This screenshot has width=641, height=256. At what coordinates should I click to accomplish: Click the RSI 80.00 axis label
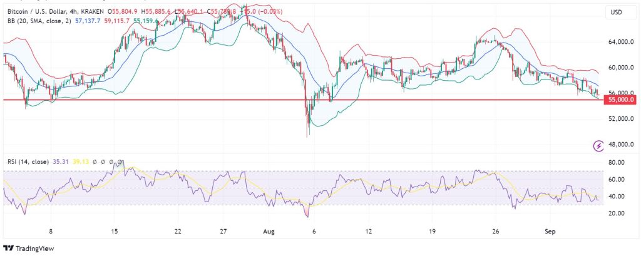coord(615,162)
